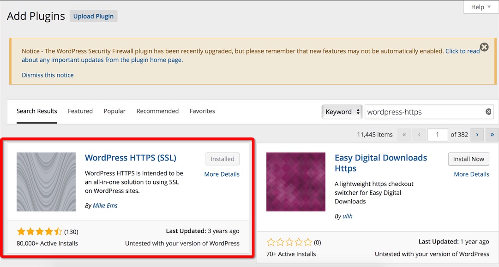Click the current page number field
Viewport: 499px width, 267px height.
(x=438, y=135)
